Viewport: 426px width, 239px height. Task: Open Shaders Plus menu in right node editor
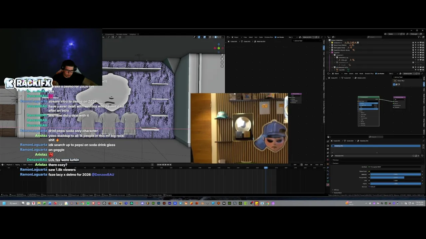click(369, 74)
